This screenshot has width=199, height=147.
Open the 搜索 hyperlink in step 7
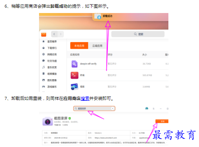click(85, 98)
